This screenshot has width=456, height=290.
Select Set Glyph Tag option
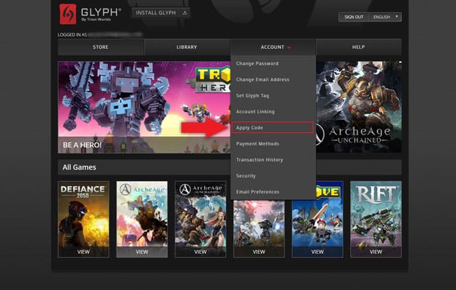[x=254, y=96]
